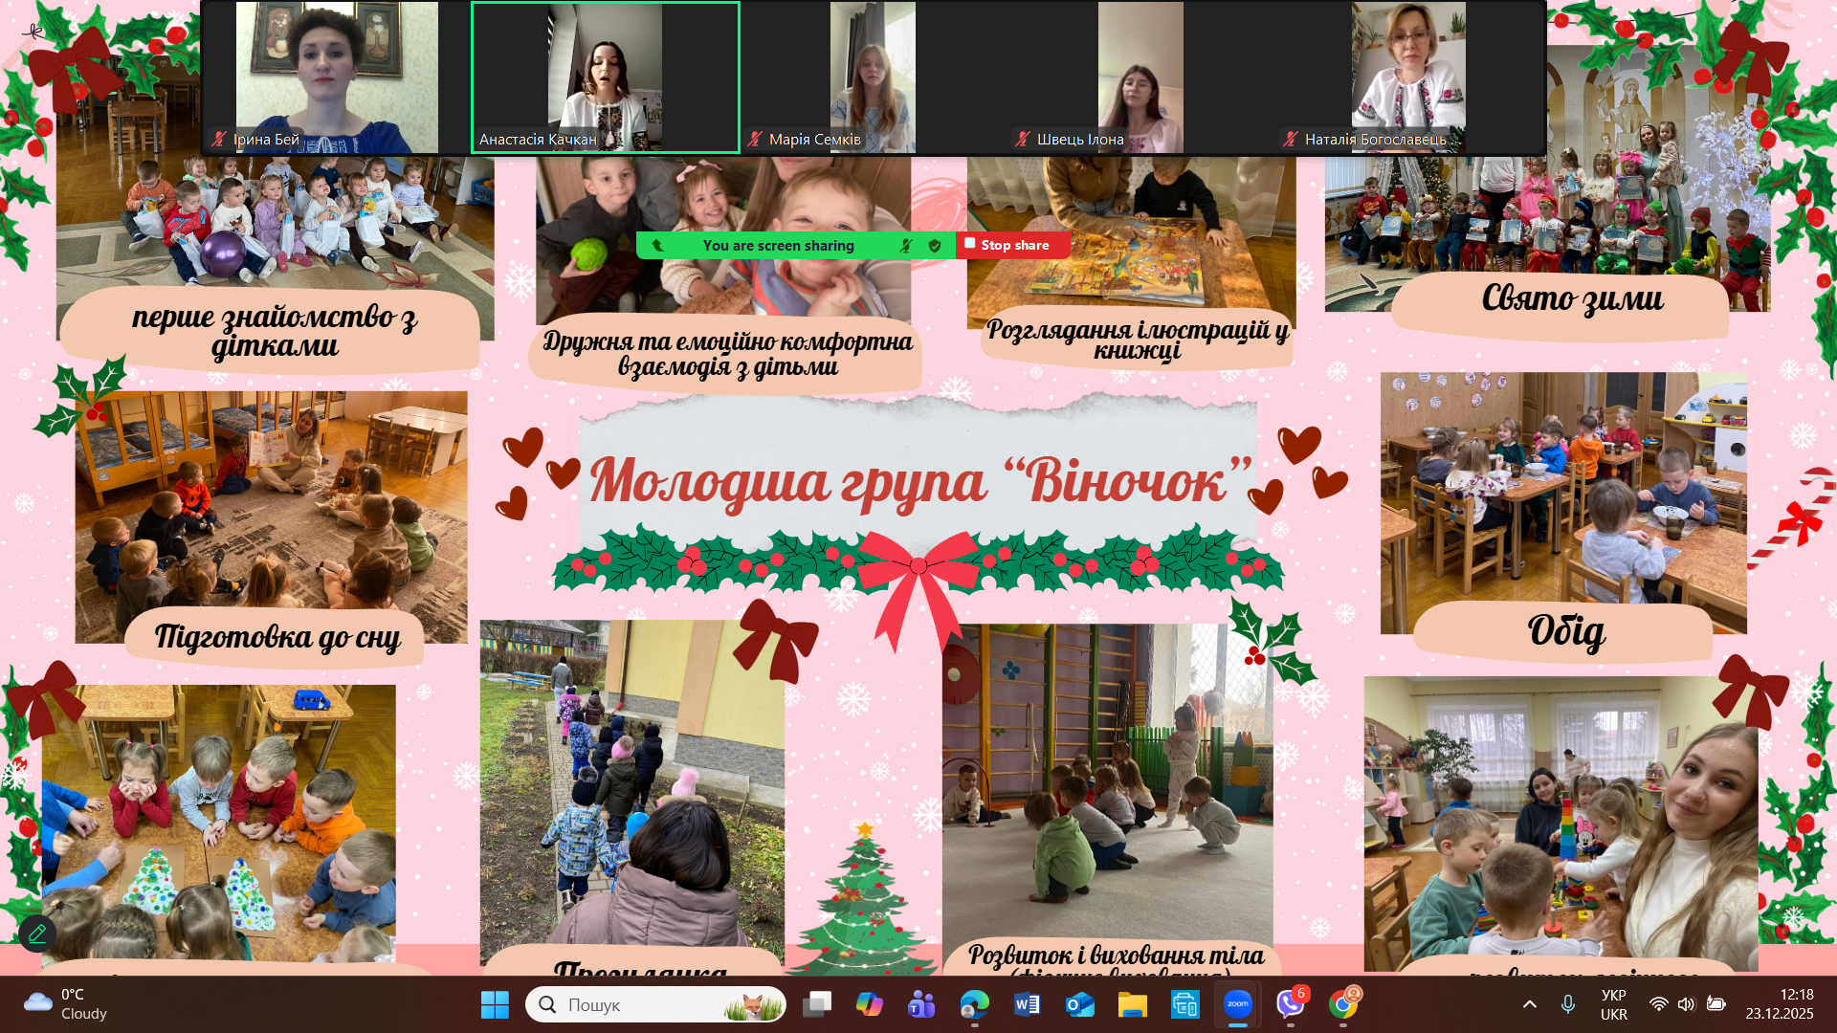Screen dimensions: 1837x1033
Task: Switch the УКР keyboard language indicator
Action: [1613, 1004]
